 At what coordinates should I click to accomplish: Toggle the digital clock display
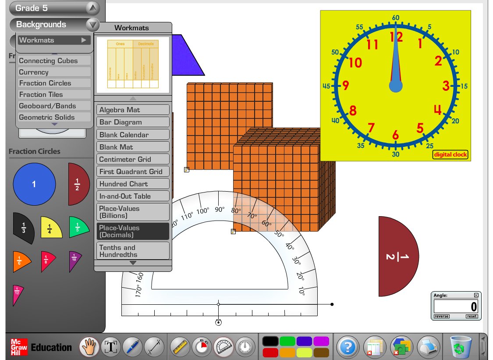450,154
